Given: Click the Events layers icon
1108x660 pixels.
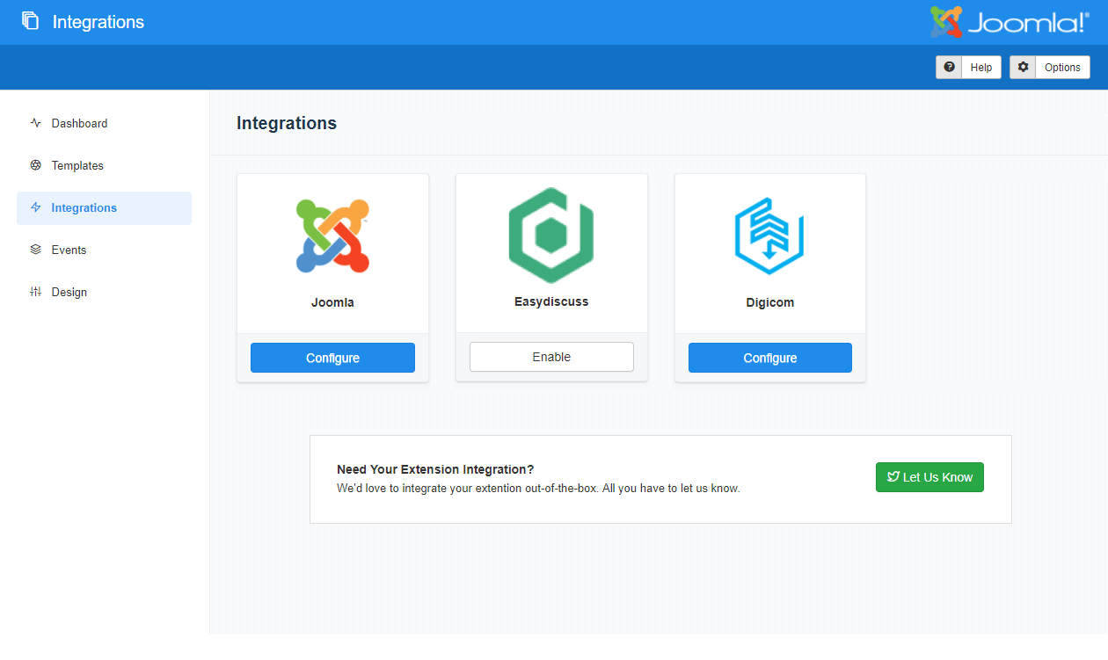Looking at the screenshot, I should tap(35, 250).
